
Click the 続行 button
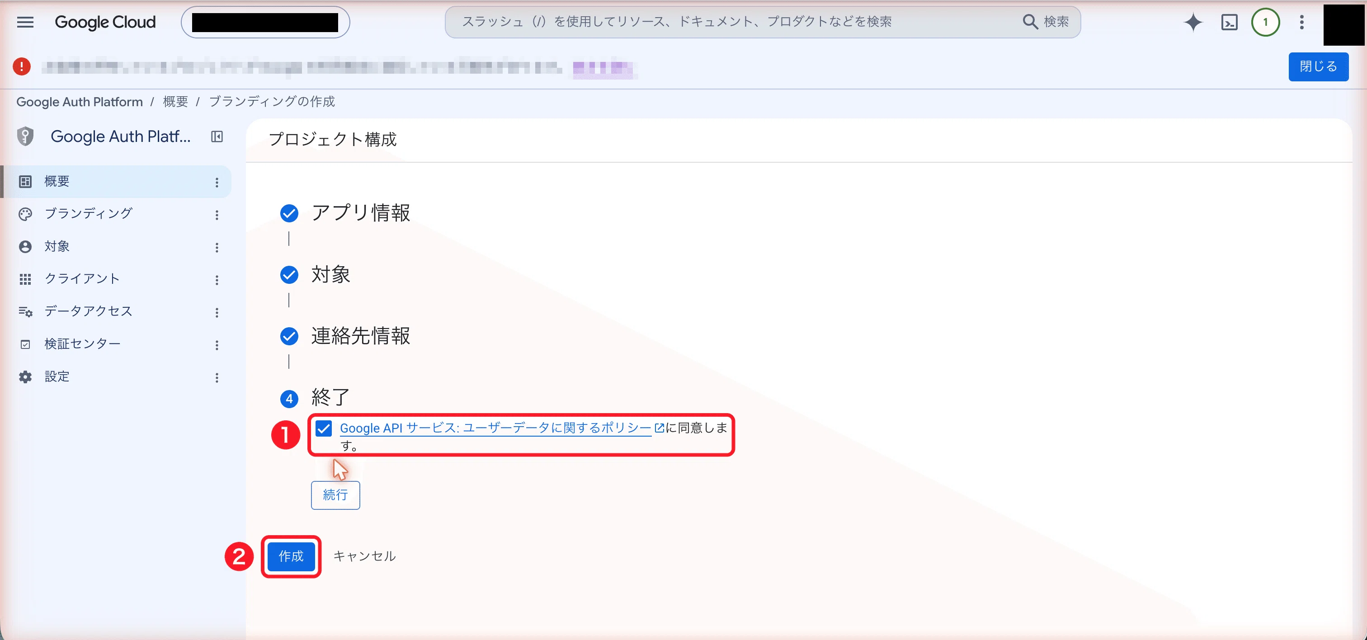pos(335,495)
